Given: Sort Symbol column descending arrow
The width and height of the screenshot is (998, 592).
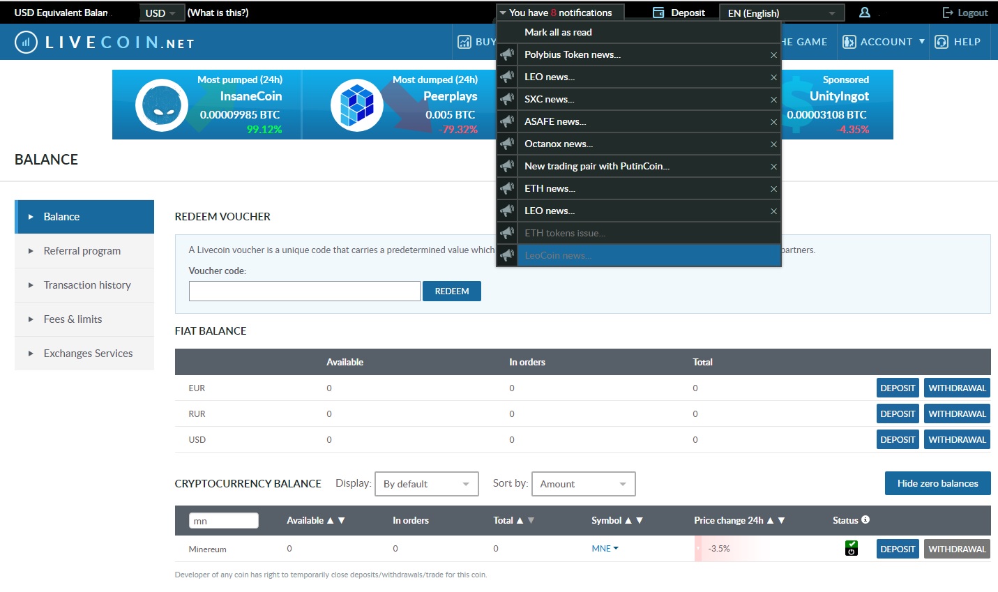Looking at the screenshot, I should tap(640, 520).
